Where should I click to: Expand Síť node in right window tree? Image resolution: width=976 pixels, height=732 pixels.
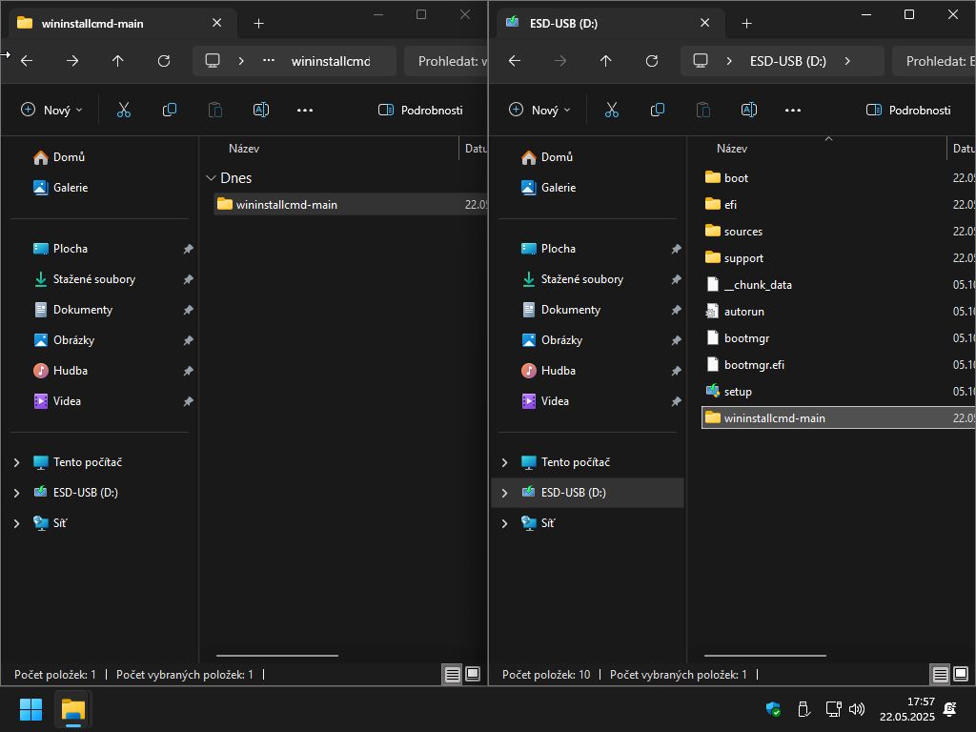[505, 523]
